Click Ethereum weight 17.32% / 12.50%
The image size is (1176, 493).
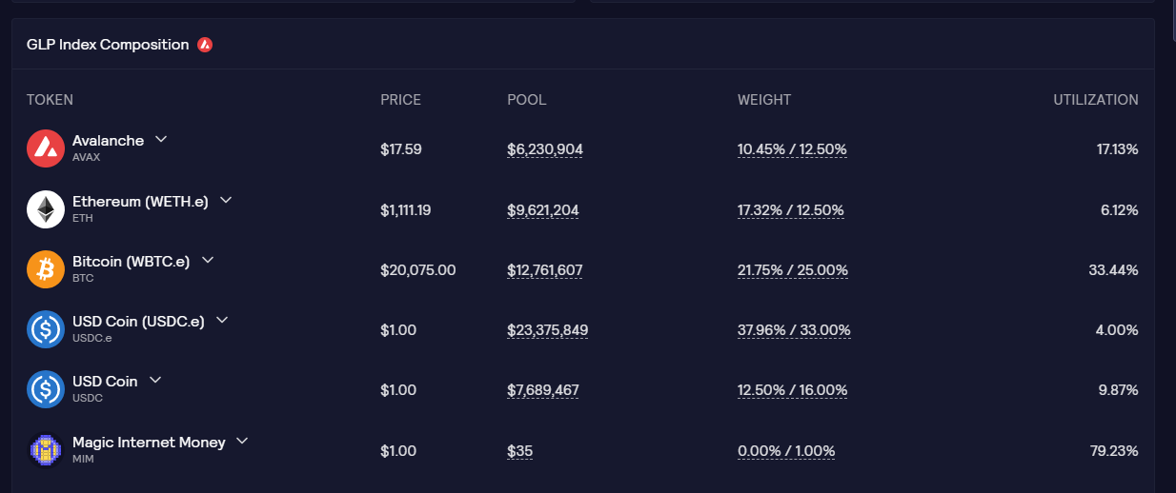click(x=791, y=210)
